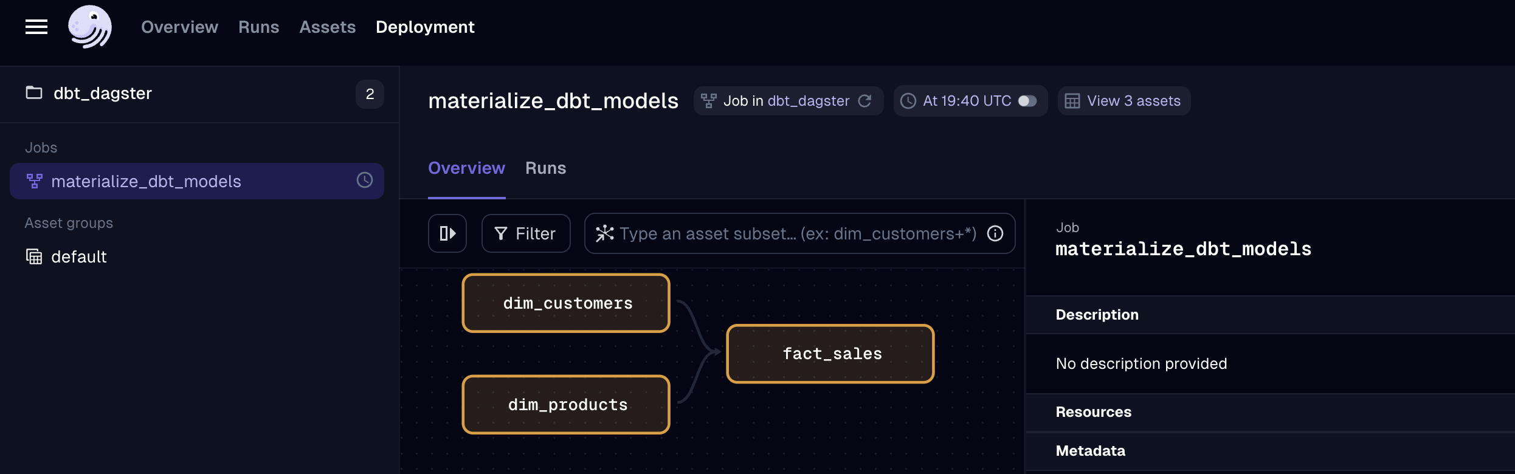
Task: Select the materialize_dbt_models job in the sidebar
Action: point(197,181)
